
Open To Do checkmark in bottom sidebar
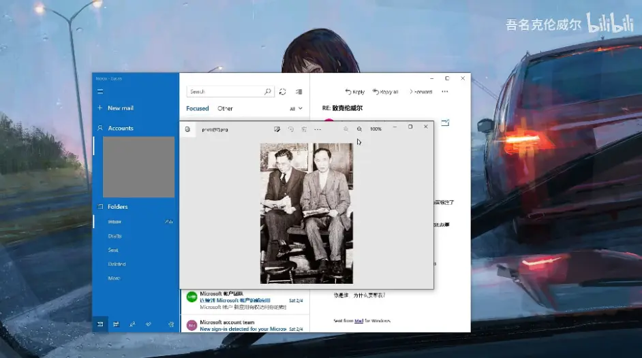(x=149, y=325)
